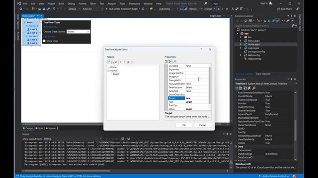Click Home icon in Solution Explorer toolbar
Image resolution: width=318 pixels, height=178 pixels.
pyautogui.click(x=246, y=21)
